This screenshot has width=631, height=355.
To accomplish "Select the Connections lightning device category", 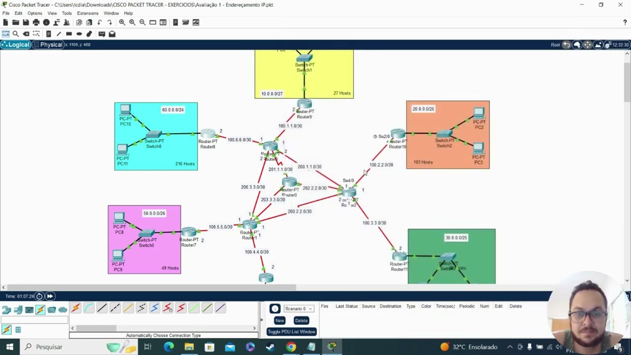I will click(40, 310).
